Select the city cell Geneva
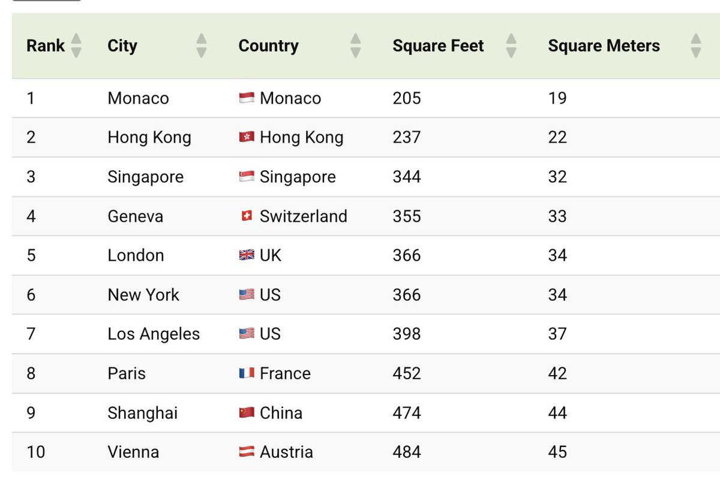 (x=135, y=216)
